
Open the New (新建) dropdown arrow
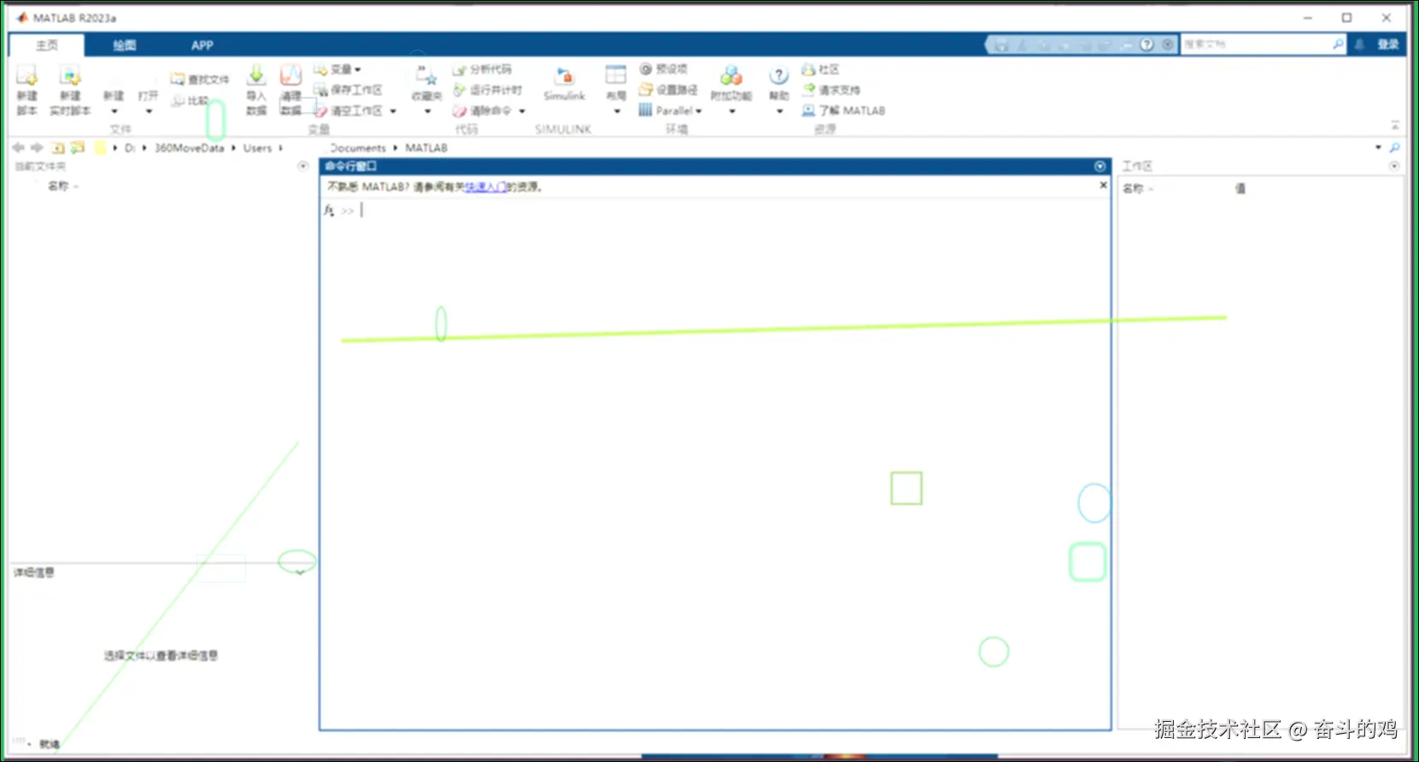click(114, 111)
